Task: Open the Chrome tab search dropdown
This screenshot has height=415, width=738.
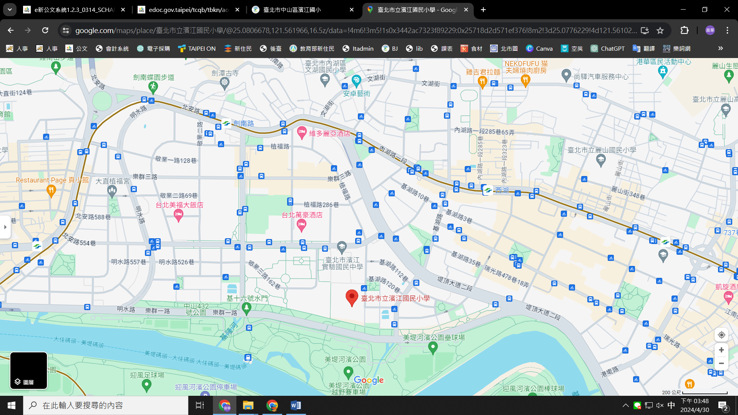Action: click(x=10, y=10)
